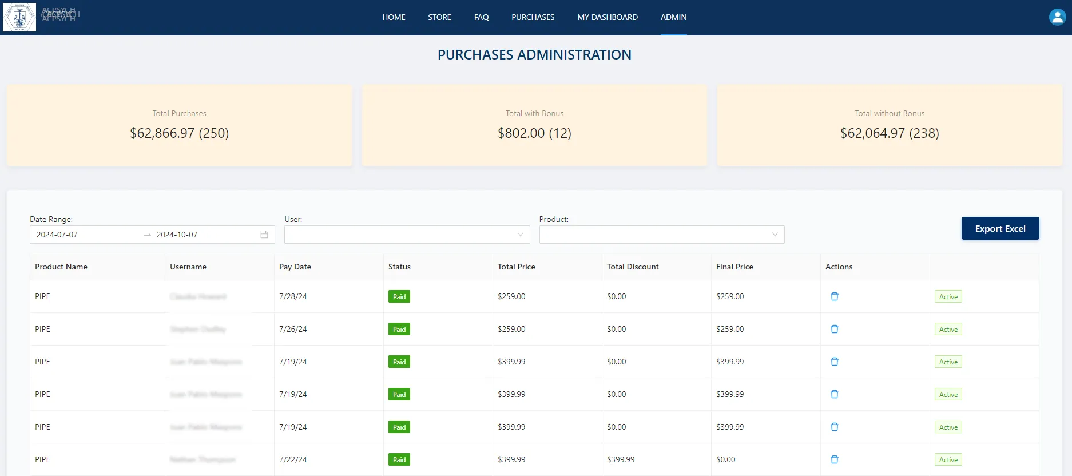The image size is (1072, 476).
Task: Select the Total with Bonus $802.00 card
Action: pos(535,125)
